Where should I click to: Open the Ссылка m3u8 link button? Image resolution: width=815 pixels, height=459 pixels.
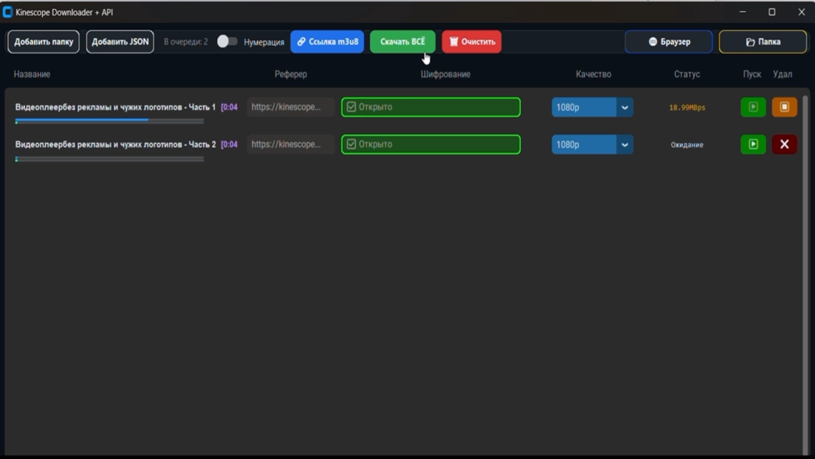[327, 41]
